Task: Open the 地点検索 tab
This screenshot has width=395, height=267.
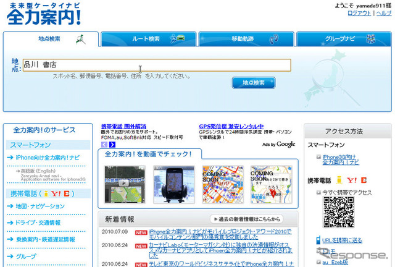Action: (x=51, y=39)
